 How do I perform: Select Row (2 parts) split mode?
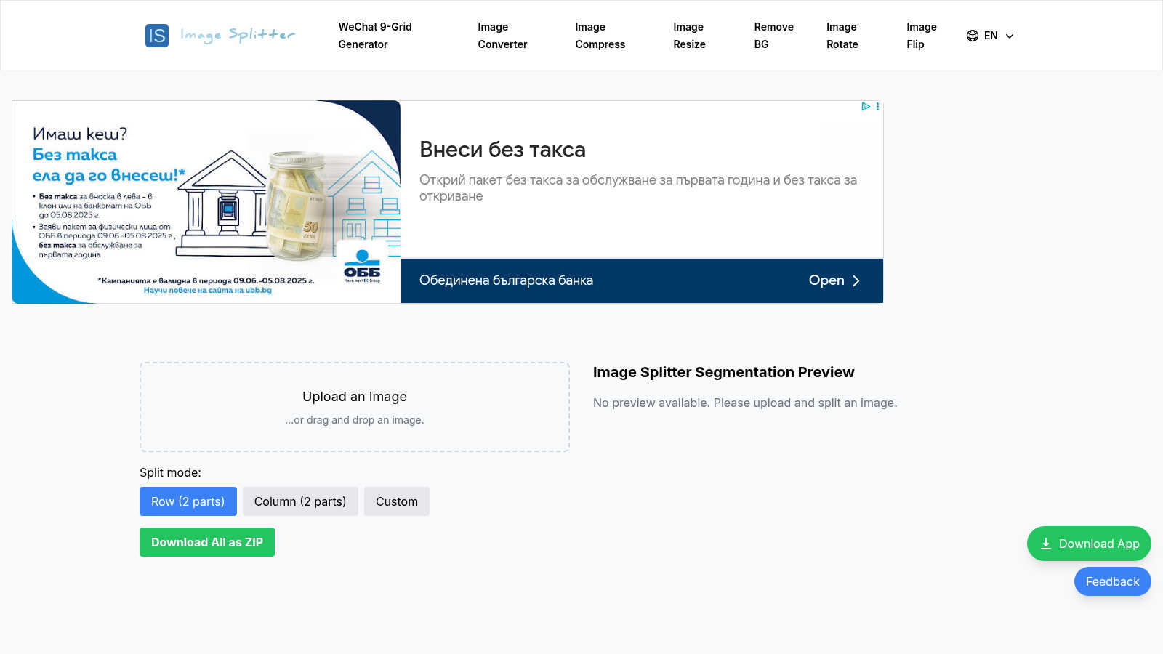click(x=188, y=501)
